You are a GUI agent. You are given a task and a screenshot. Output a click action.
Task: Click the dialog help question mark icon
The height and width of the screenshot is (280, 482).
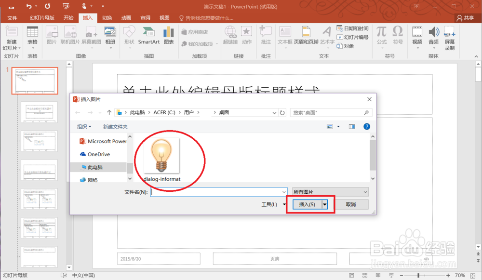coord(367,127)
